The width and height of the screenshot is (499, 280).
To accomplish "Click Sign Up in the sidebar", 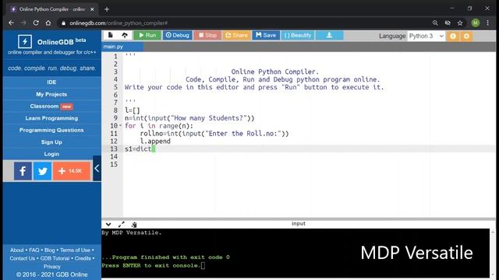I will 51,142.
